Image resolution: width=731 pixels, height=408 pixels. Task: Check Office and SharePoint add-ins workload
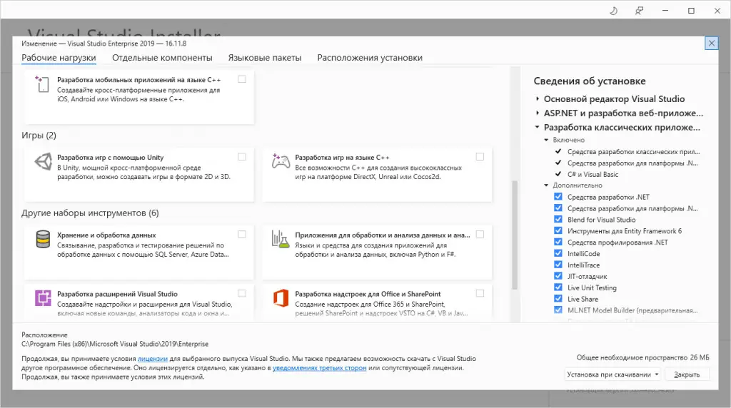tap(480, 293)
